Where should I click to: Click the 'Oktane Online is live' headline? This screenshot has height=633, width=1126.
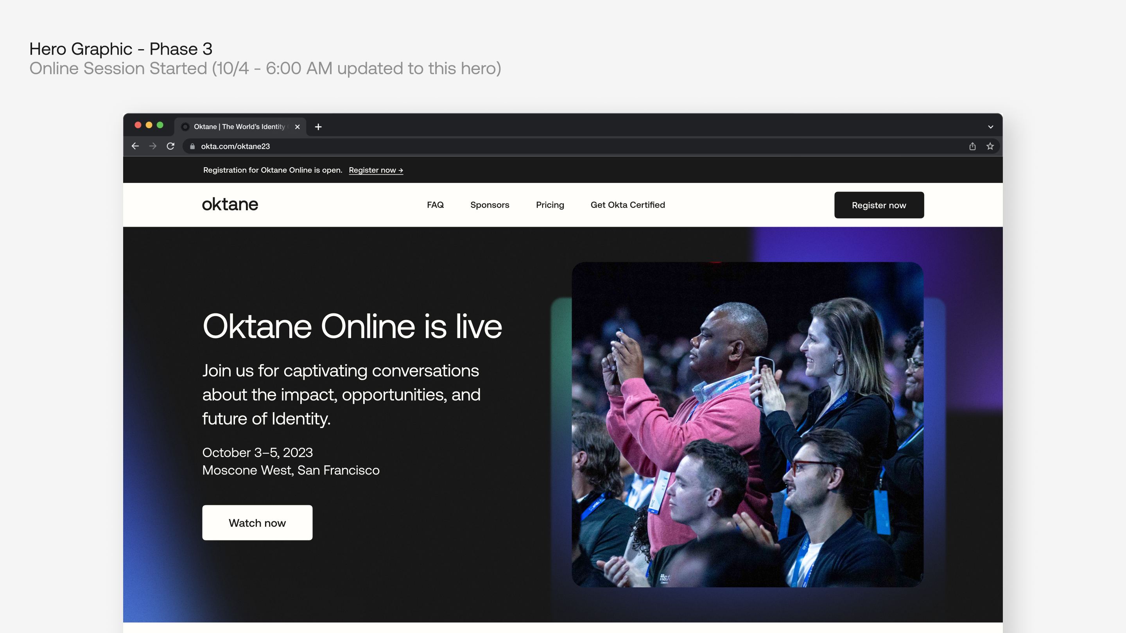click(352, 326)
